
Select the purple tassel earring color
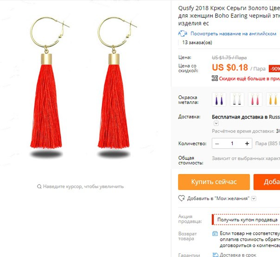coord(219,100)
